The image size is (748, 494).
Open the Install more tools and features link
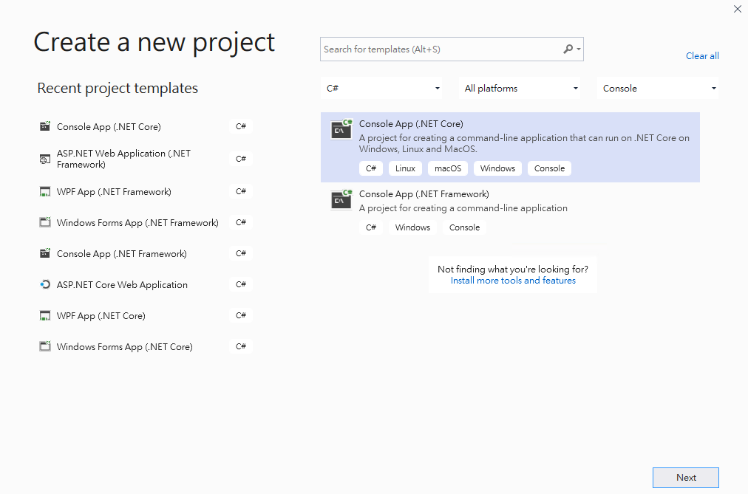513,280
